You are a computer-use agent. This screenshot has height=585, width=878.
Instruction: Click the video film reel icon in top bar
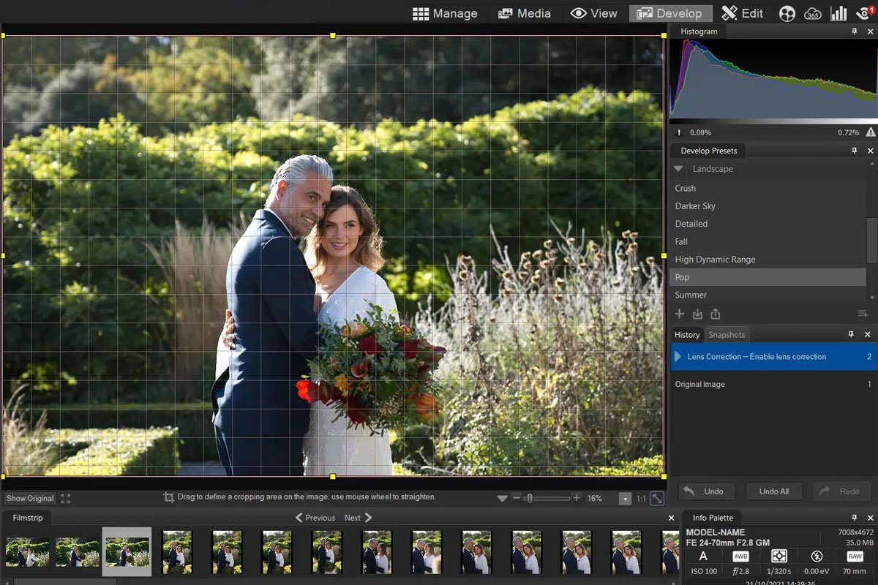787,13
